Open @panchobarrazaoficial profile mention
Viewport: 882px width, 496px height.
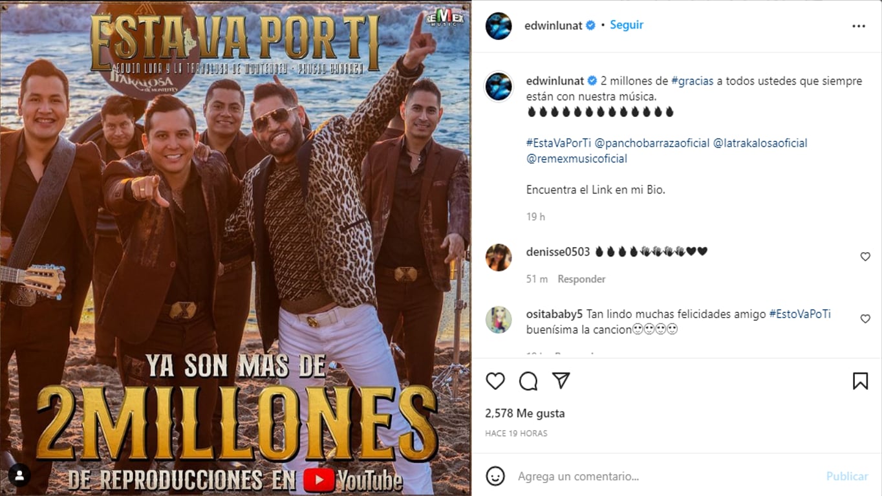[x=652, y=143]
